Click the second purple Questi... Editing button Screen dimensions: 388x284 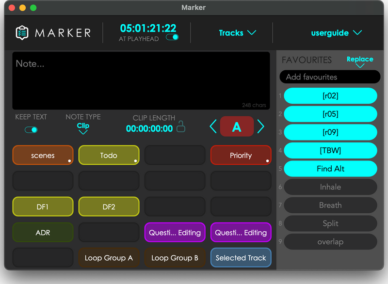241,232
